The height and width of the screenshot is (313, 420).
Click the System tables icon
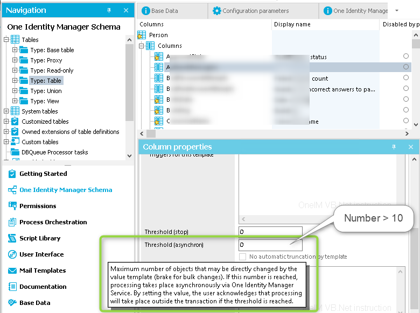[15, 111]
